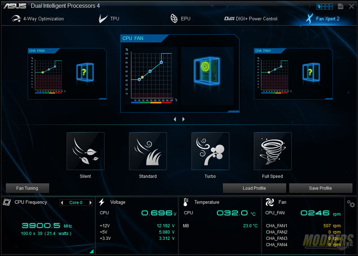The image size is (358, 256).
Task: Show previous fan with left carousel arrow
Action: click(x=175, y=119)
